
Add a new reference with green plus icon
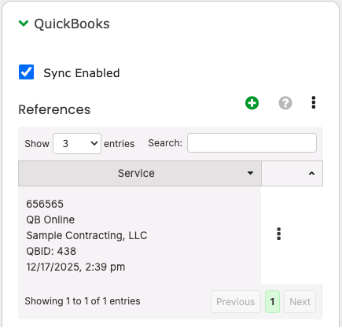252,103
